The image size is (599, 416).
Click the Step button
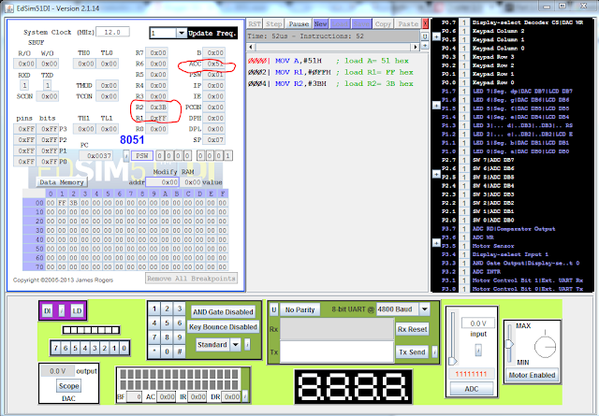point(273,23)
